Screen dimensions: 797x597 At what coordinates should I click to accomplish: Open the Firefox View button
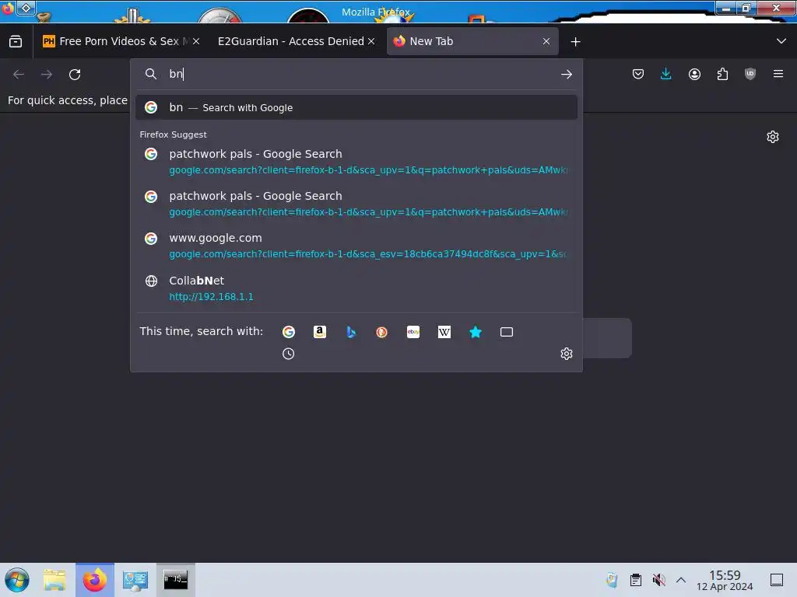pos(16,41)
